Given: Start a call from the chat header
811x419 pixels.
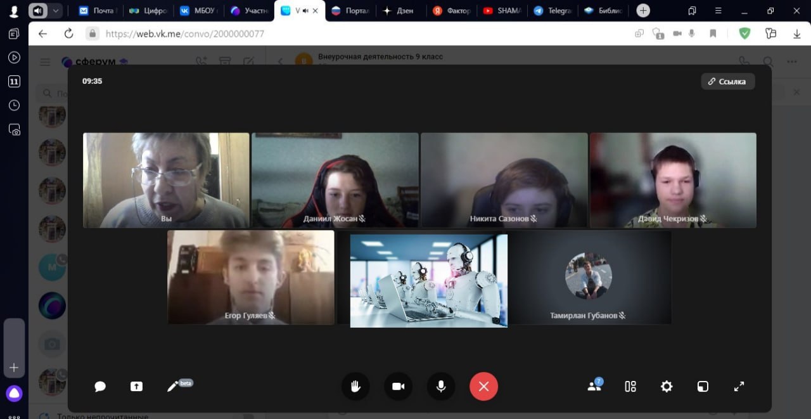Looking at the screenshot, I should click(x=744, y=62).
